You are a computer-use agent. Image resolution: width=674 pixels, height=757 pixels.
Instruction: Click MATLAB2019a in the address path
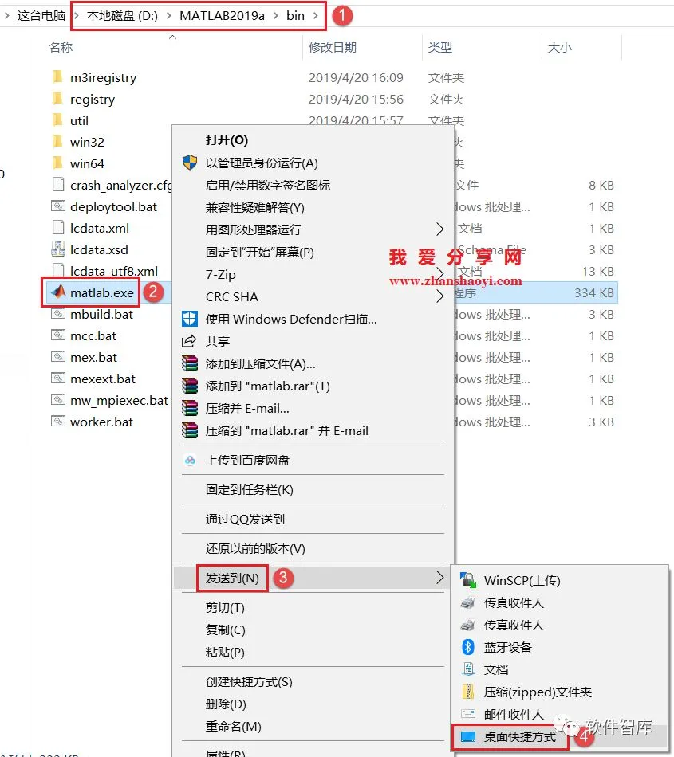pyautogui.click(x=222, y=15)
